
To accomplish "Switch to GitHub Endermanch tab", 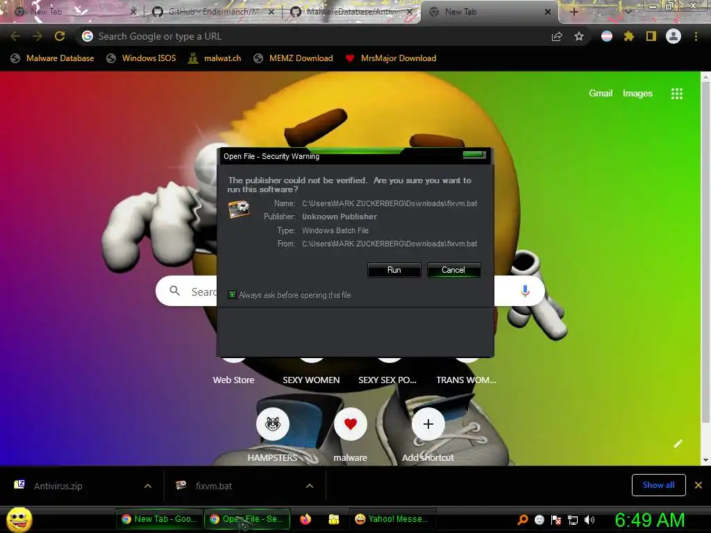I will [x=212, y=12].
